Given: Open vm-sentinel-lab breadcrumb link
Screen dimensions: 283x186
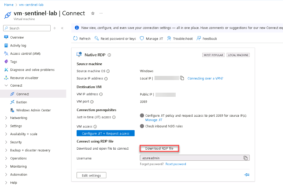Looking at the screenshot, I should (x=31, y=5).
